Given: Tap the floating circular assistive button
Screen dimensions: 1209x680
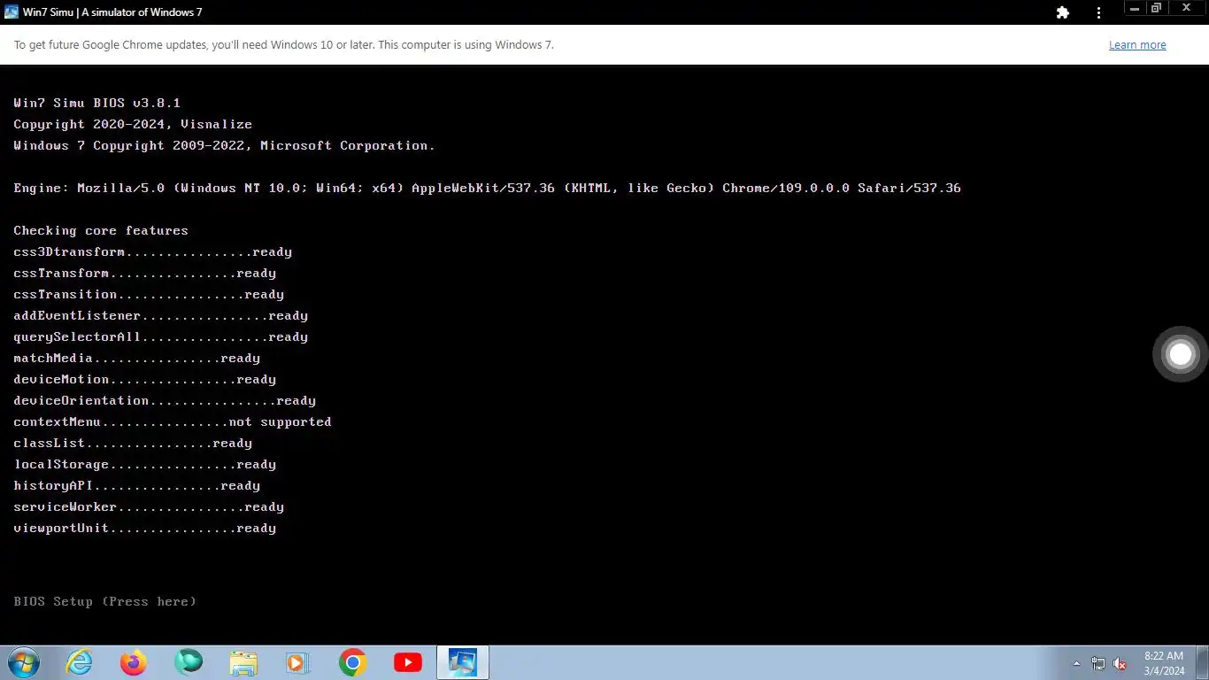Looking at the screenshot, I should point(1181,354).
